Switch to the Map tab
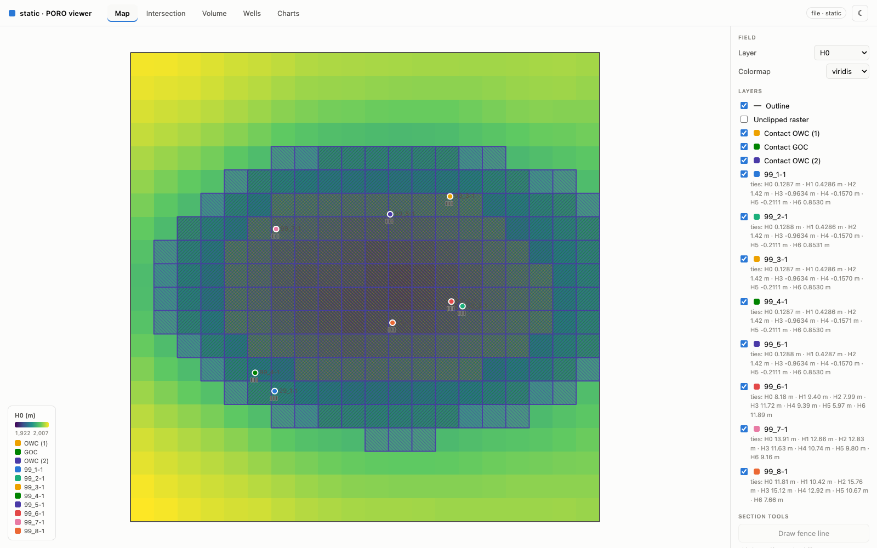 pyautogui.click(x=122, y=13)
